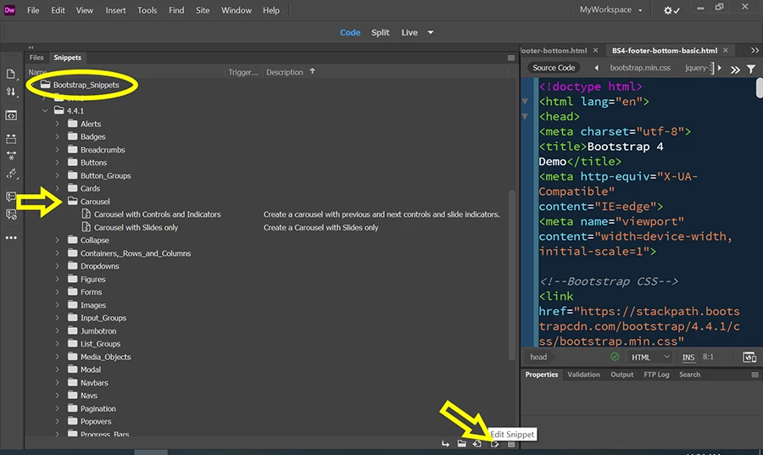
Task: Open the Live view options dropdown
Action: [x=430, y=32]
